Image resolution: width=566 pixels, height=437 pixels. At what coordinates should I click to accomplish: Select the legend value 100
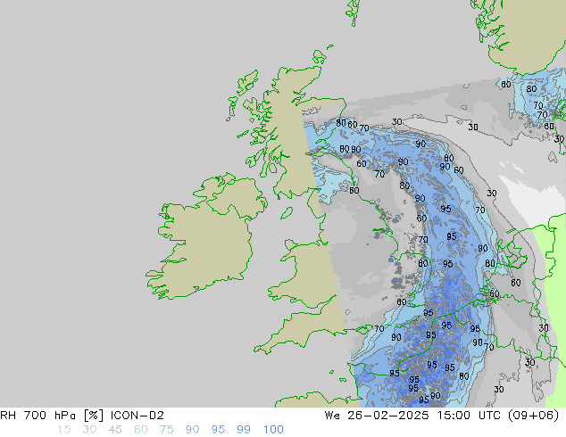coord(273,430)
